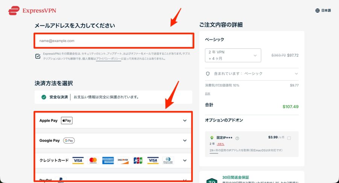The height and width of the screenshot is (183, 339).
Task: Click the $107.49 total amount
Action: tap(290, 106)
